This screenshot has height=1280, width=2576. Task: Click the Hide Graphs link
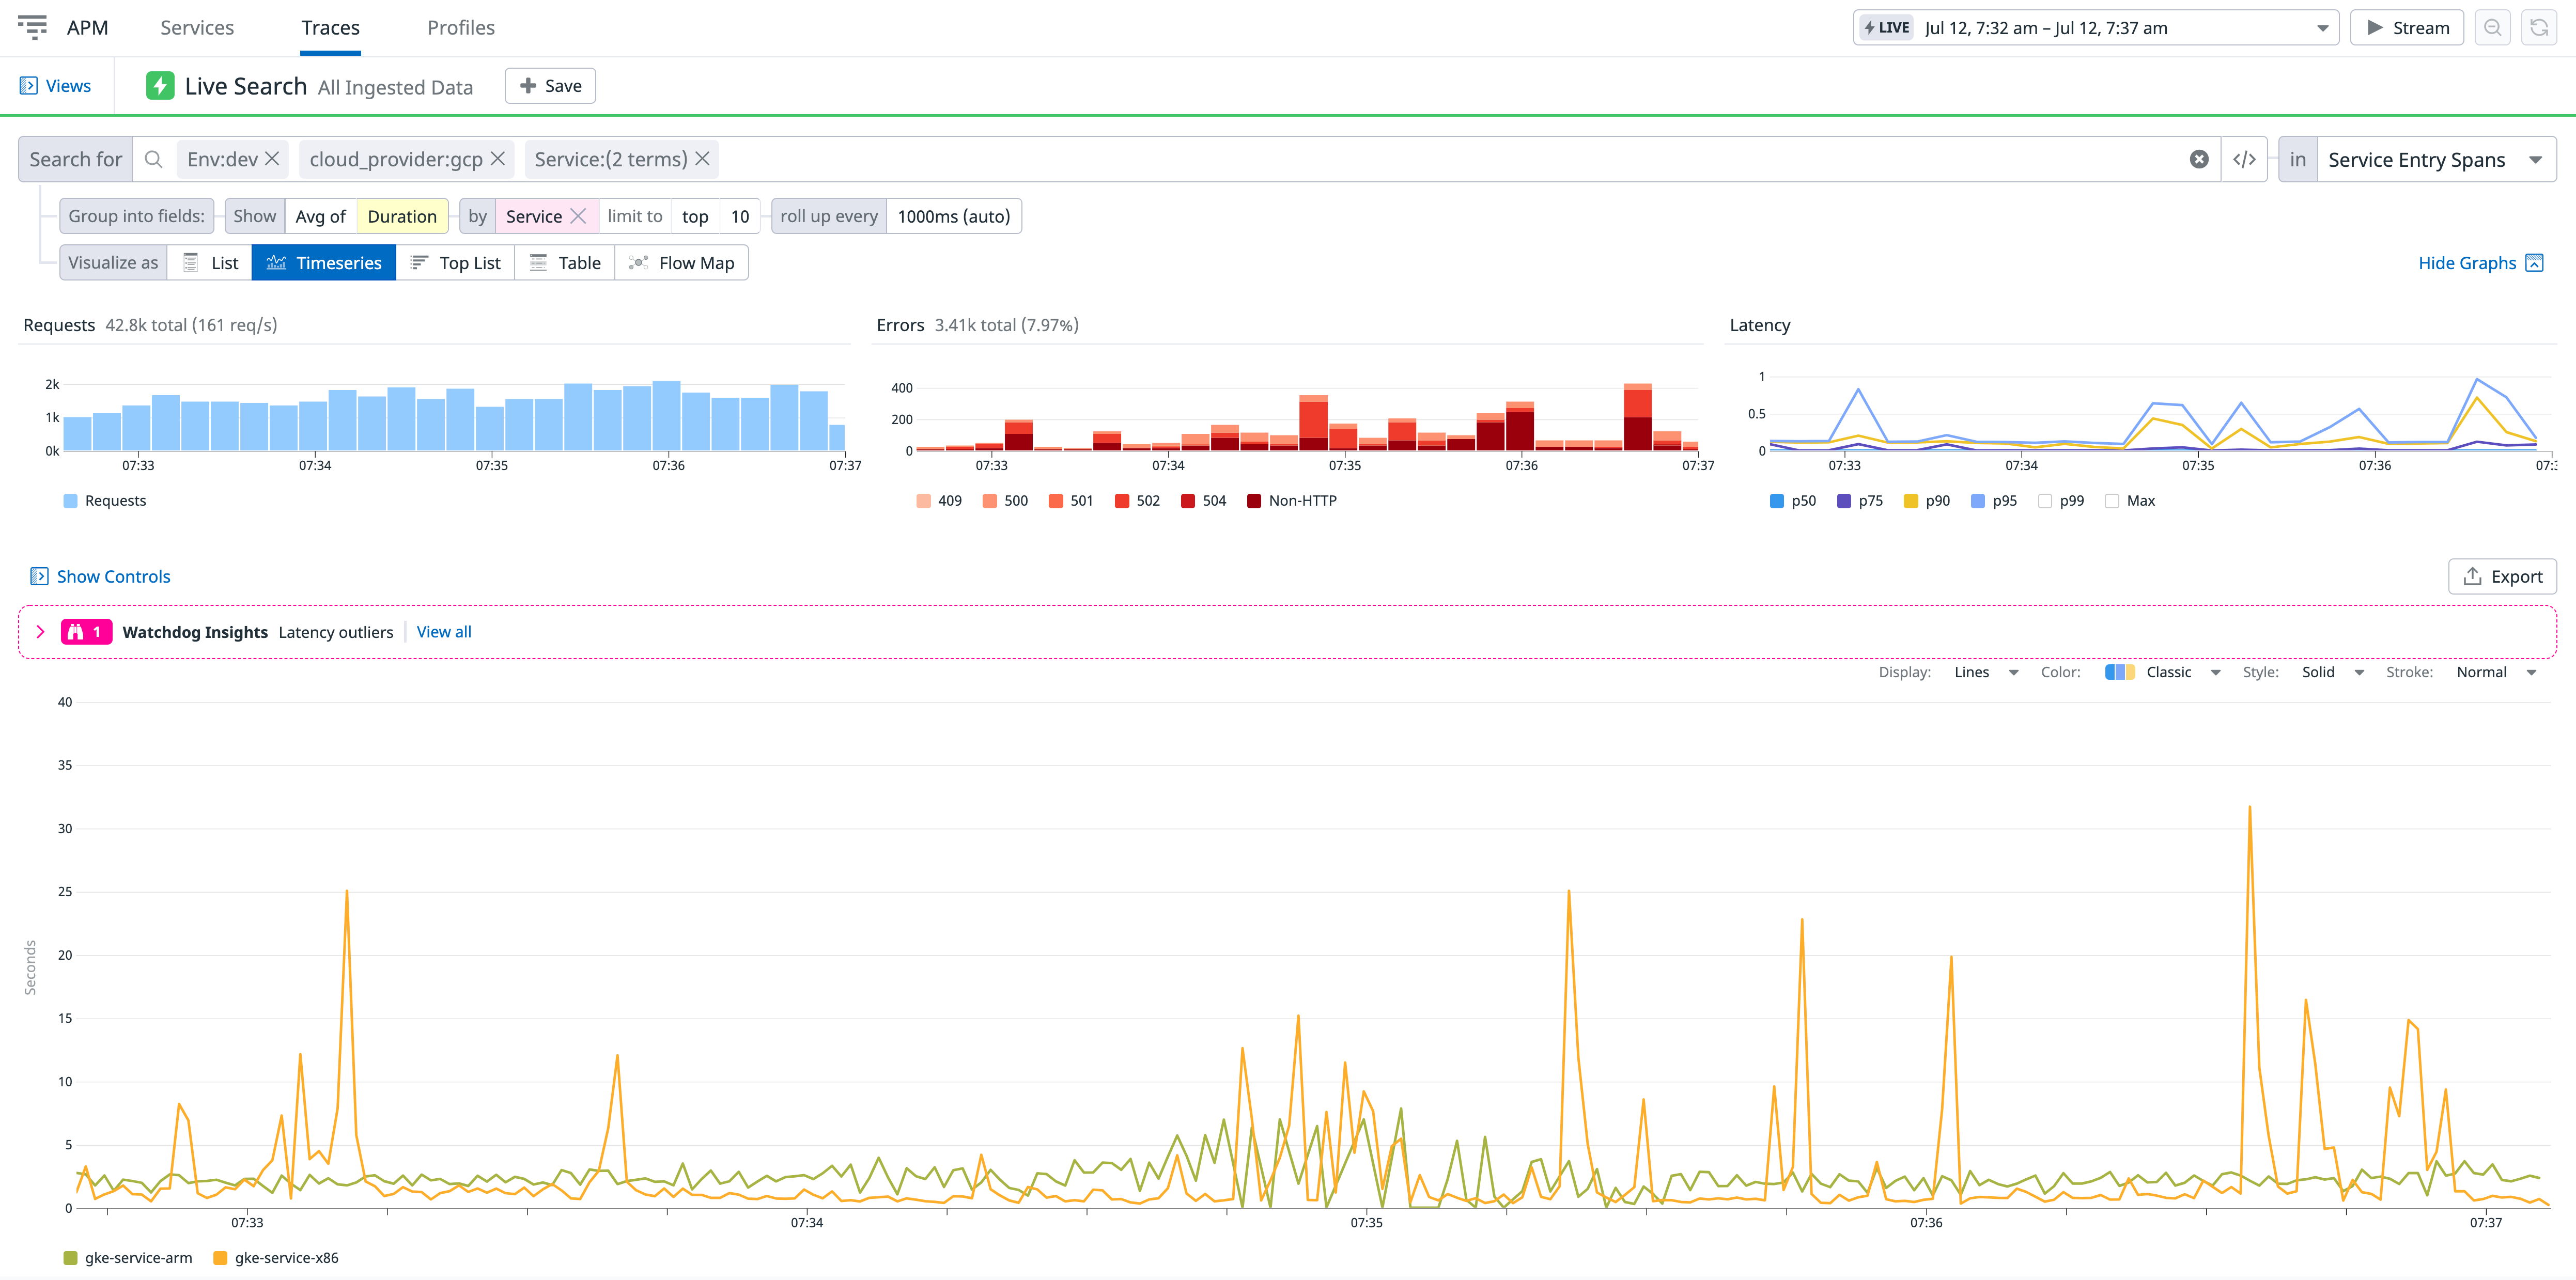[x=2467, y=262]
